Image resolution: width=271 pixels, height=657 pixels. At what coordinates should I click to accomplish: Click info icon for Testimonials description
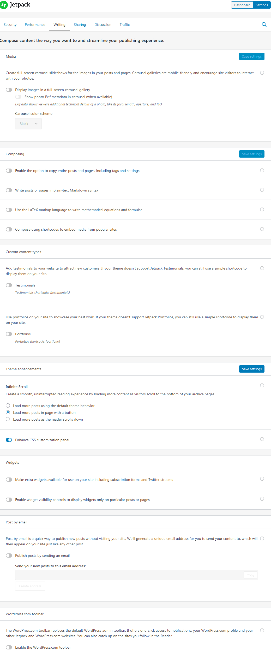262,268
